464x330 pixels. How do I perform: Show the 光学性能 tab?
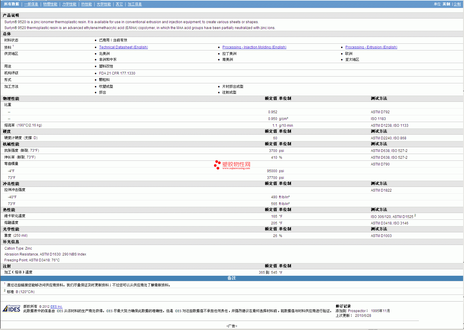pos(104,4)
